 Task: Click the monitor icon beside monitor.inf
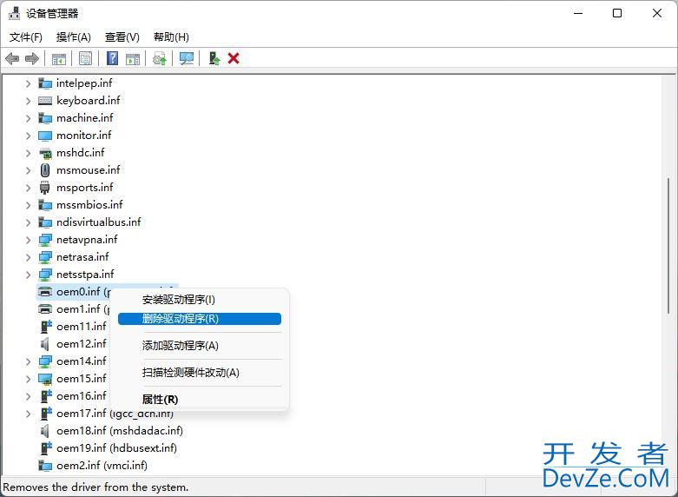pyautogui.click(x=45, y=136)
